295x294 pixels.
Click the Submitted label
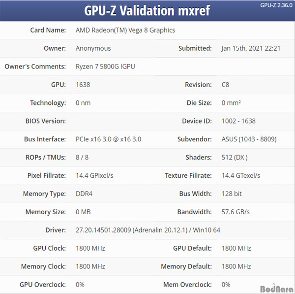(195, 48)
